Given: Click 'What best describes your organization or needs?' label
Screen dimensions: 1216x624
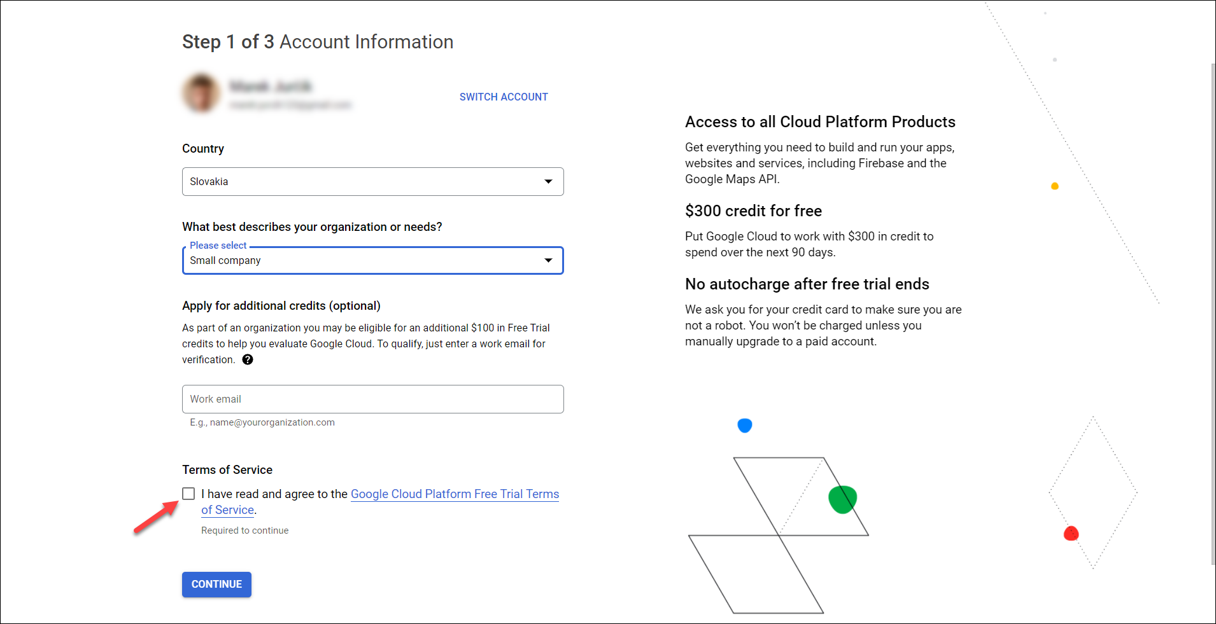Looking at the screenshot, I should point(312,227).
